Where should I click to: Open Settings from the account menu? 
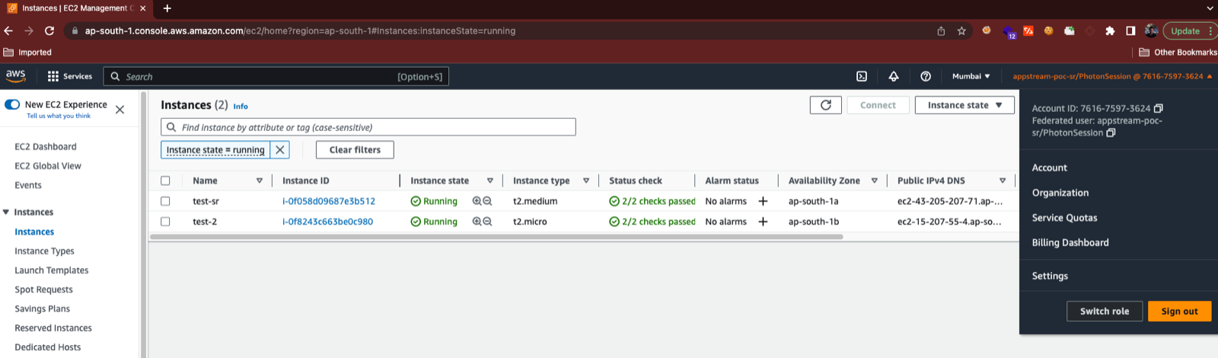1050,276
